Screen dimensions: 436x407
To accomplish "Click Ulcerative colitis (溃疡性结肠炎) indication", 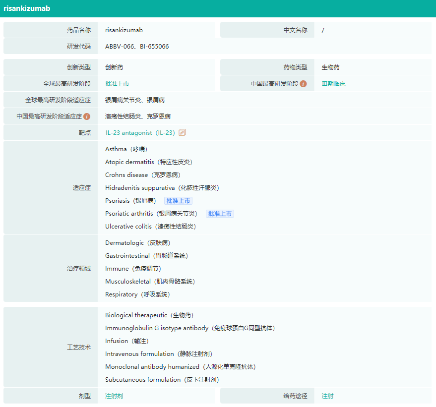I will (x=150, y=227).
